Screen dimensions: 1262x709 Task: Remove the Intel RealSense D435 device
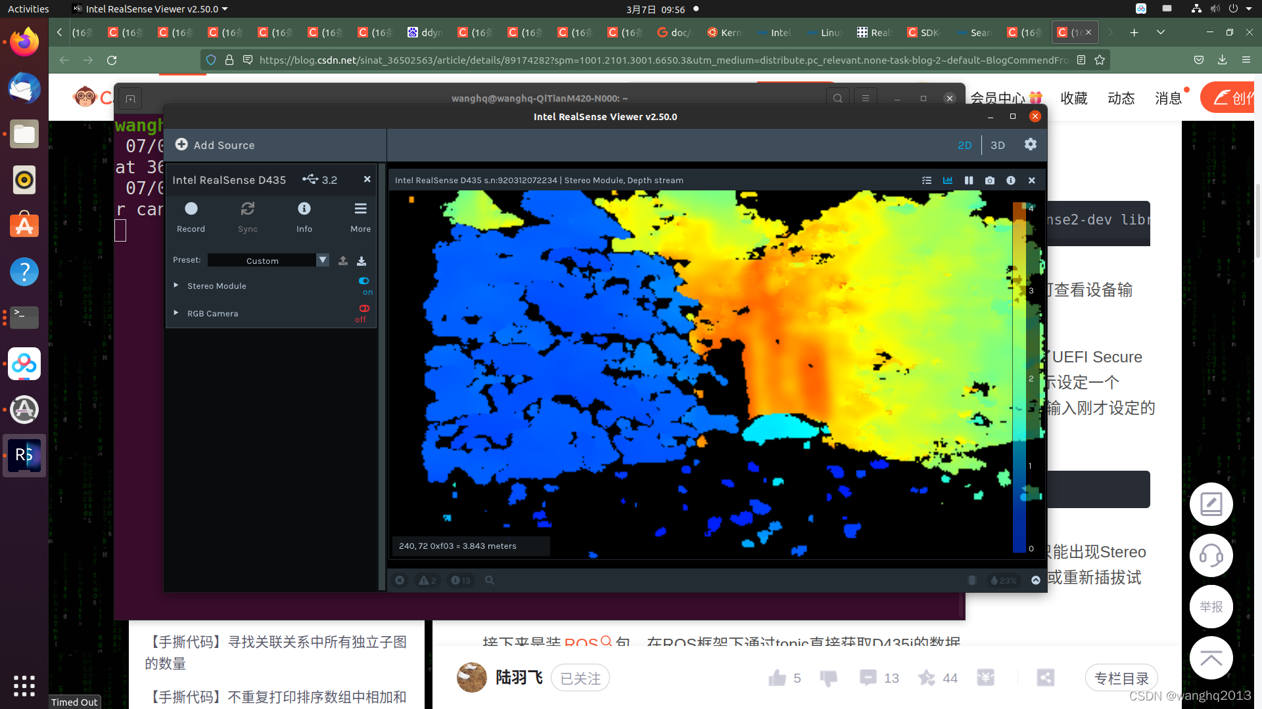click(367, 179)
